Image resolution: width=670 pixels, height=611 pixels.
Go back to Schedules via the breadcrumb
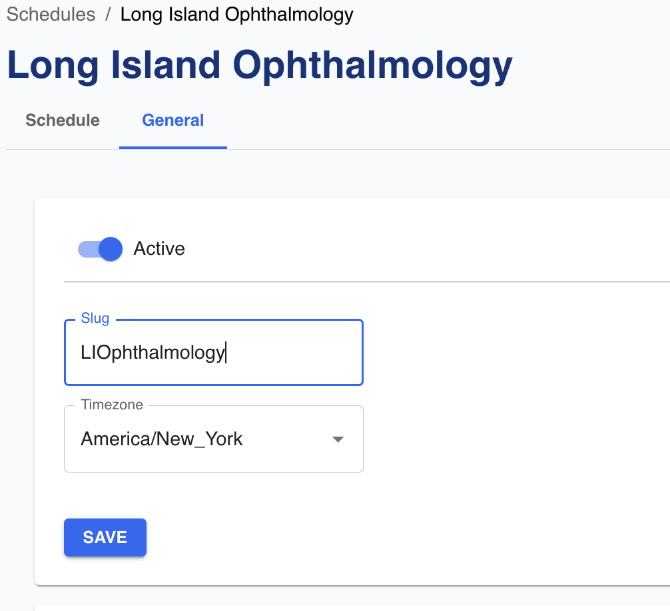[x=51, y=15]
